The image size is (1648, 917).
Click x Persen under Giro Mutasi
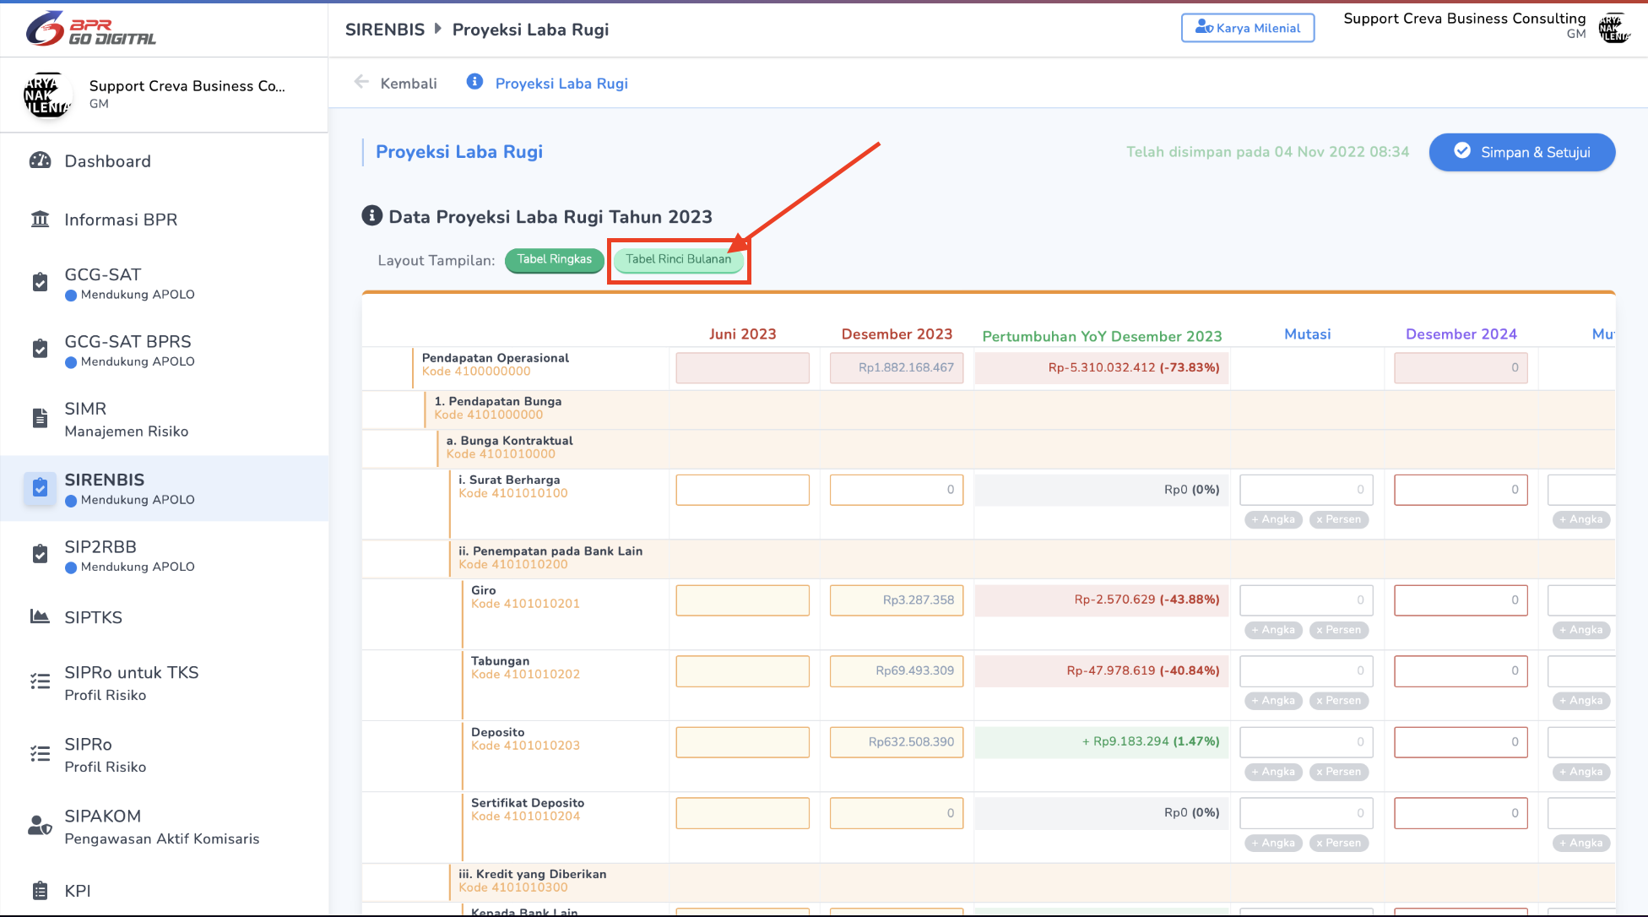[1339, 630]
